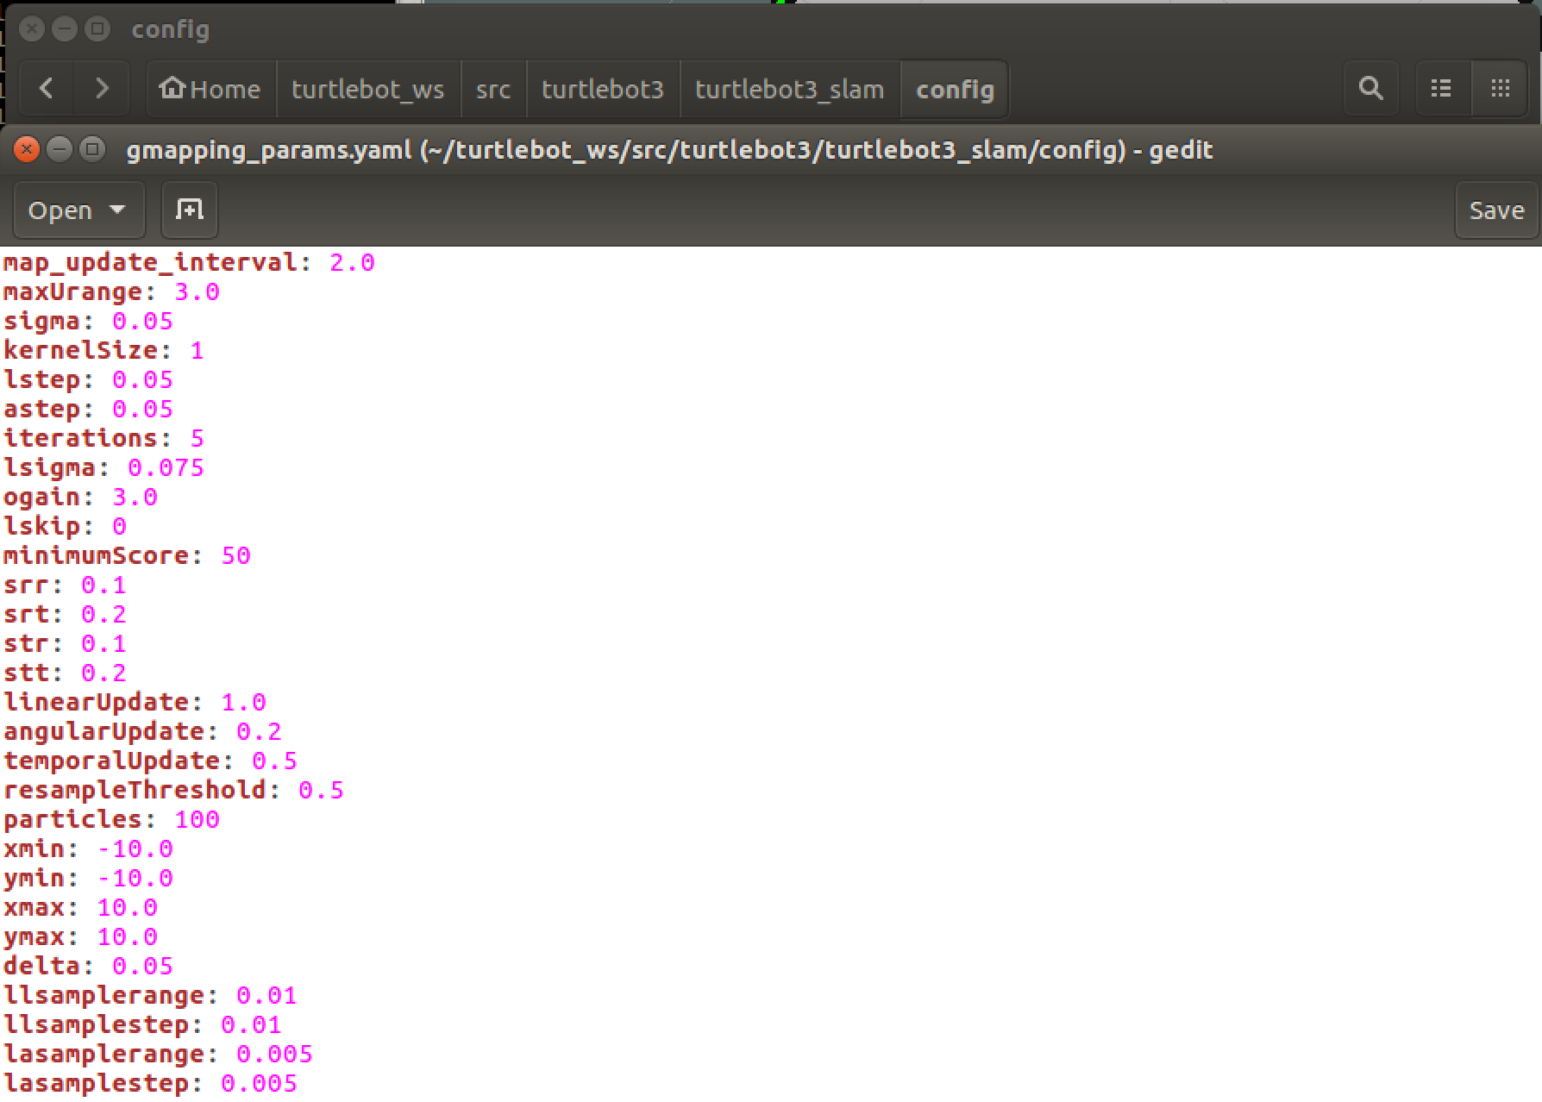Image resolution: width=1542 pixels, height=1102 pixels.
Task: Click the xmax value 10.0
Action: tap(128, 907)
